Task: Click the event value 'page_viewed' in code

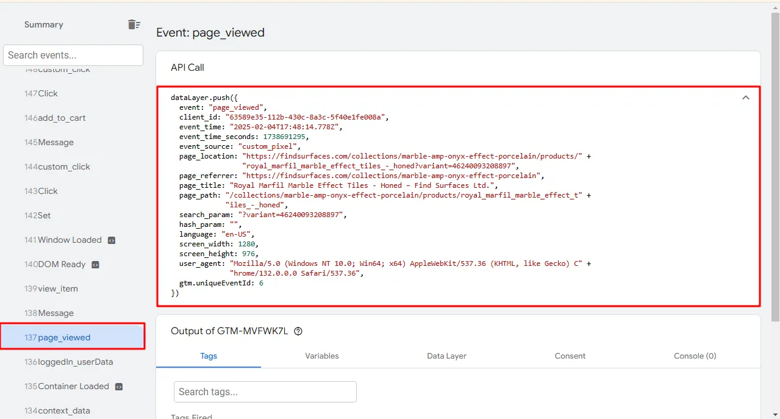Action: coord(236,107)
